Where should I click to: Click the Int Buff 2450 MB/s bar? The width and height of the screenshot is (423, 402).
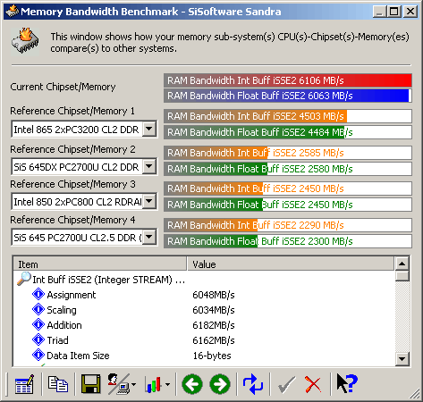288,188
